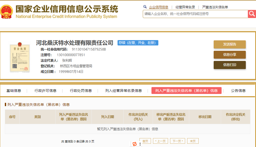The height and width of the screenshot is (147, 256).
Task: Click the 移出日期 column header
Action: click(x=205, y=117)
